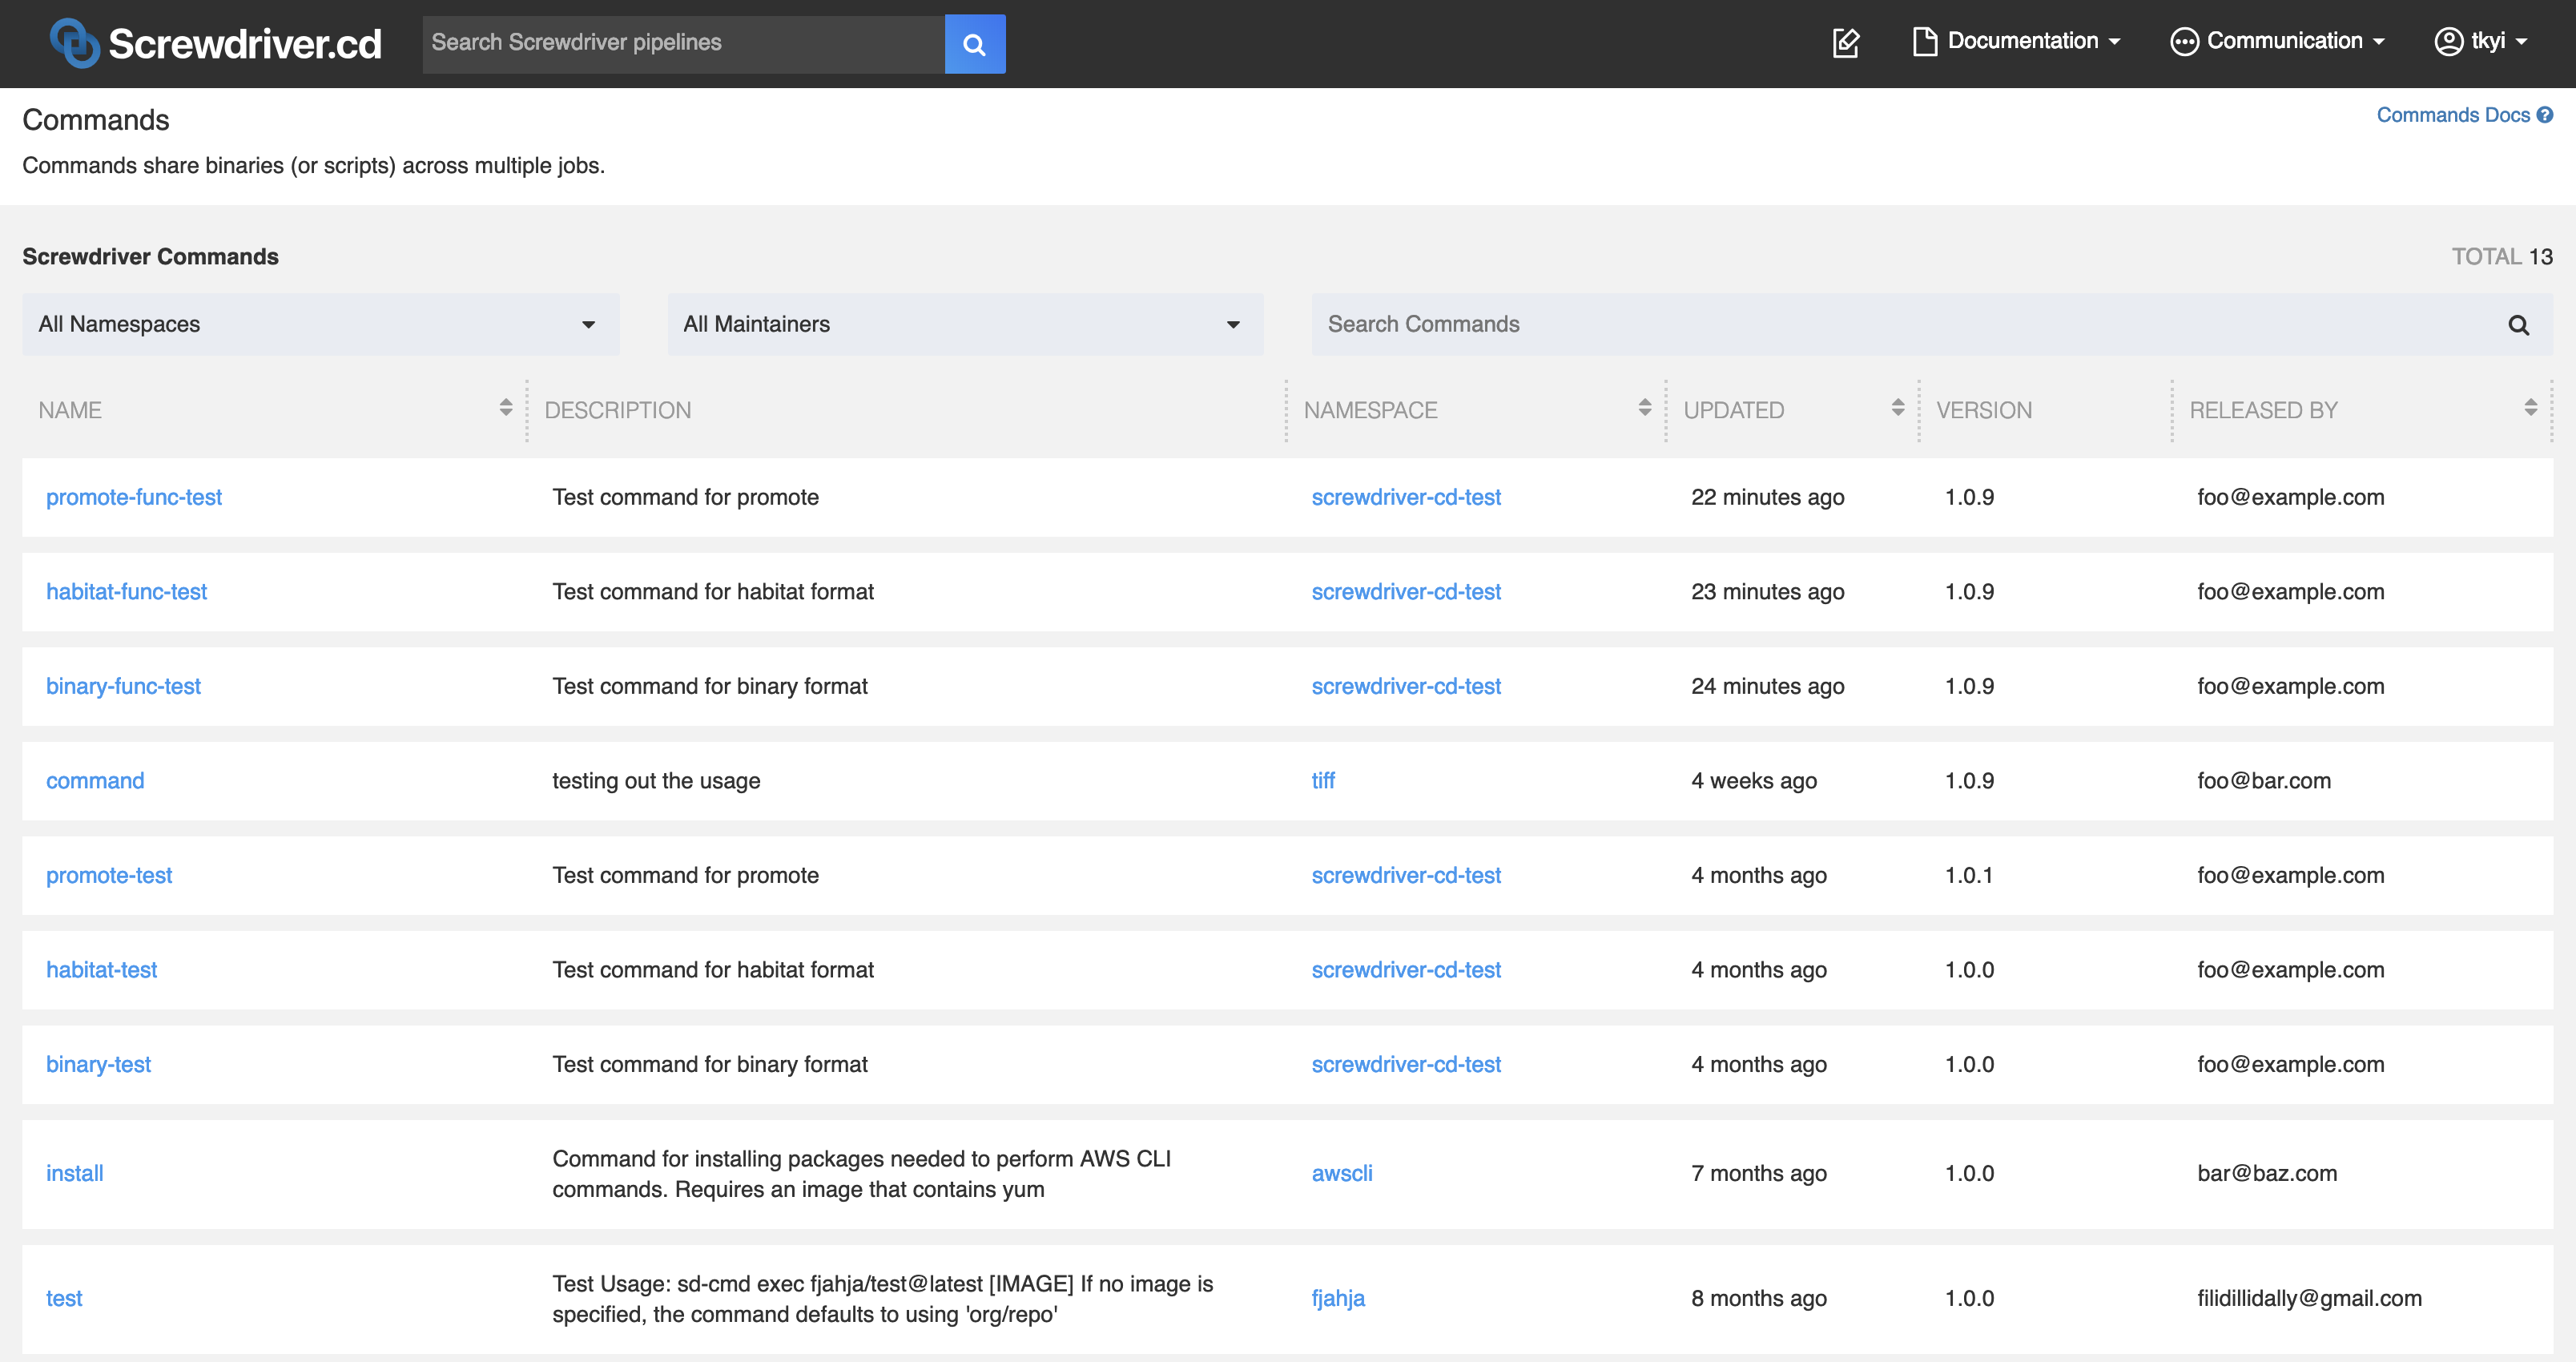This screenshot has height=1362, width=2576.
Task: Sort by UPDATED column arrows
Action: pyautogui.click(x=1898, y=408)
